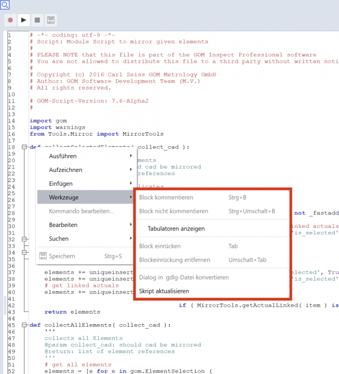Collapse the code fold at line 34
The image size is (339, 374).
click(x=23, y=253)
